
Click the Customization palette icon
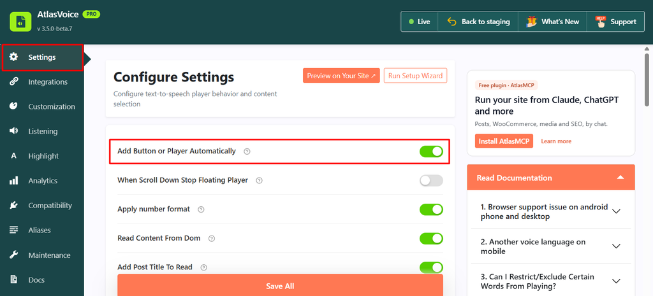click(14, 106)
